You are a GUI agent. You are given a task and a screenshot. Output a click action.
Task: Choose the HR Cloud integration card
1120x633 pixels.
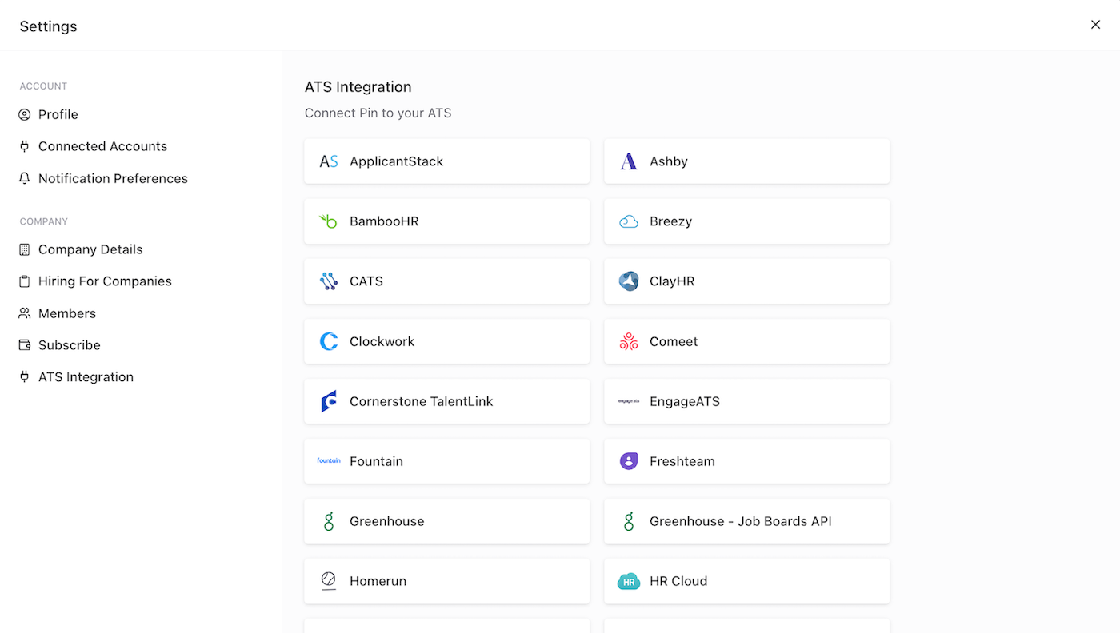pyautogui.click(x=747, y=581)
